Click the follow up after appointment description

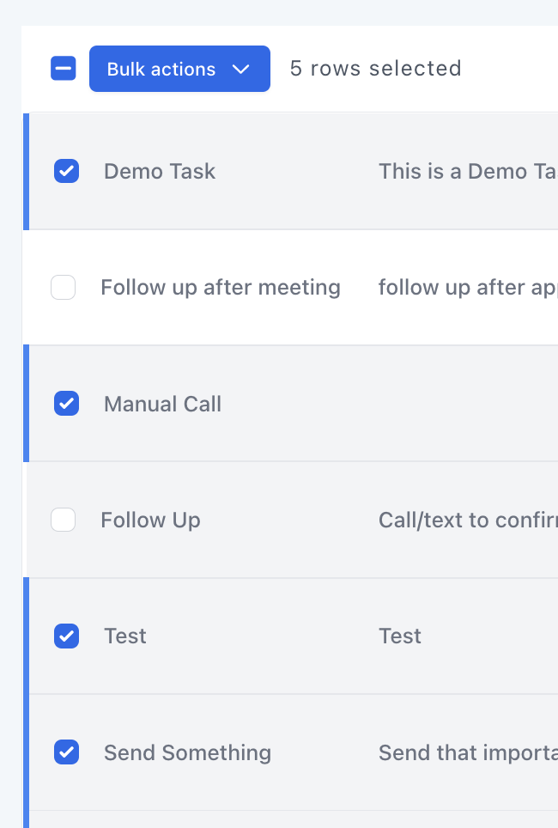468,287
